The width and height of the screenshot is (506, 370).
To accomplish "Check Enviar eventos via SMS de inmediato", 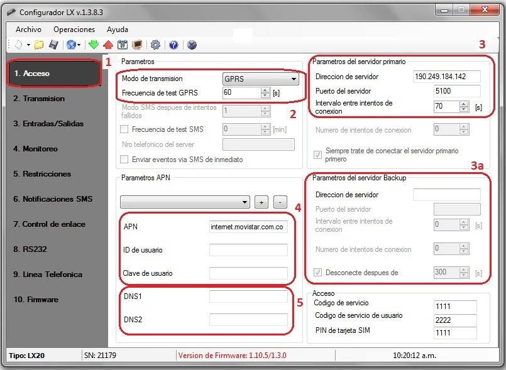I will coord(124,160).
